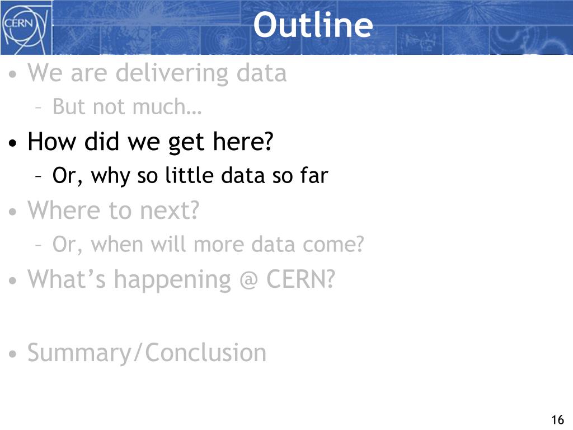Click the bullet dot before "Where to next?"
573x430 pixels.
point(13,212)
